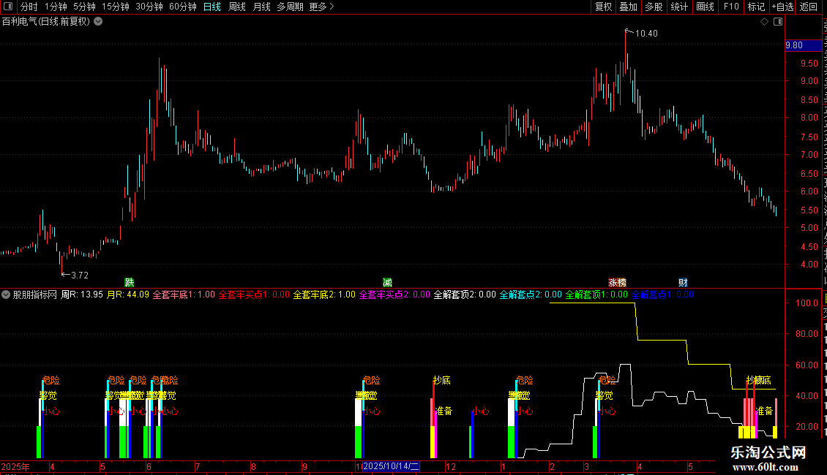Switch to 周线 weekly chart
This screenshot has height=475, width=827.
(237, 7)
